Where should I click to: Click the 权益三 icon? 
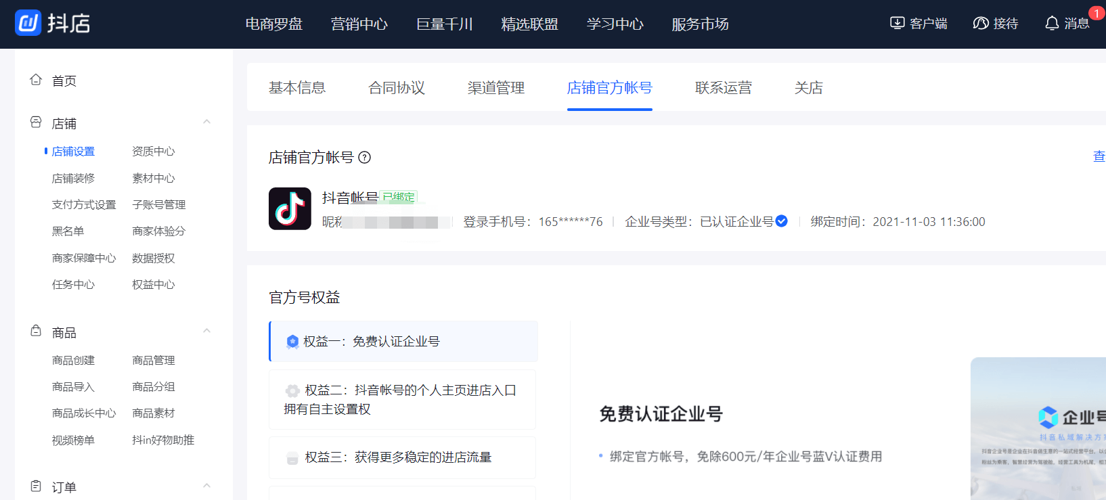pyautogui.click(x=292, y=458)
